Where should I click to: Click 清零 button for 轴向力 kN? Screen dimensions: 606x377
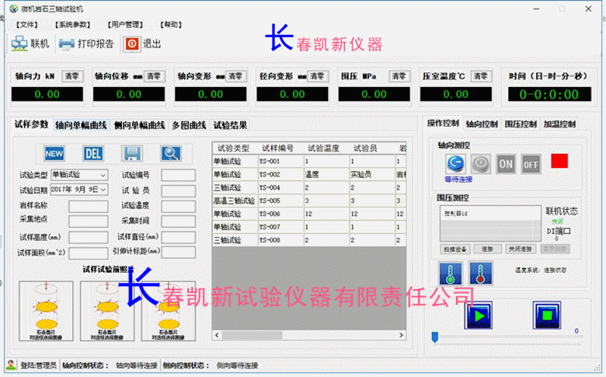(72, 76)
